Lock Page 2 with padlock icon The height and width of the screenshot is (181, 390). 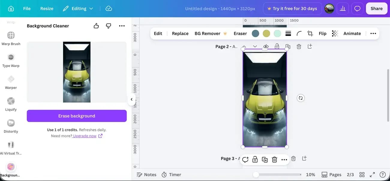[x=277, y=46]
